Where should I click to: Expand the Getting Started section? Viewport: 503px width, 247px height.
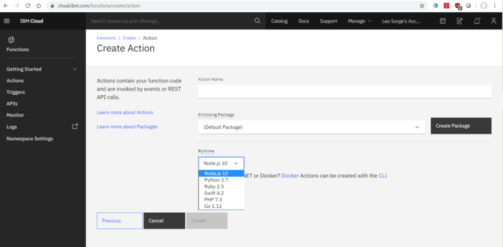[42, 69]
